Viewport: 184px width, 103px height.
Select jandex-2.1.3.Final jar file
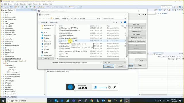(x=66, y=33)
